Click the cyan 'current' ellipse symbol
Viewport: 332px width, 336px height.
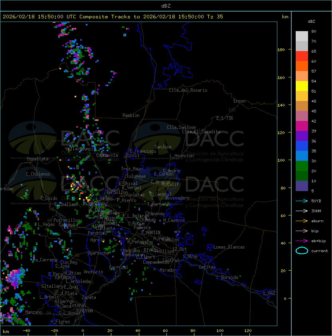click(302, 251)
